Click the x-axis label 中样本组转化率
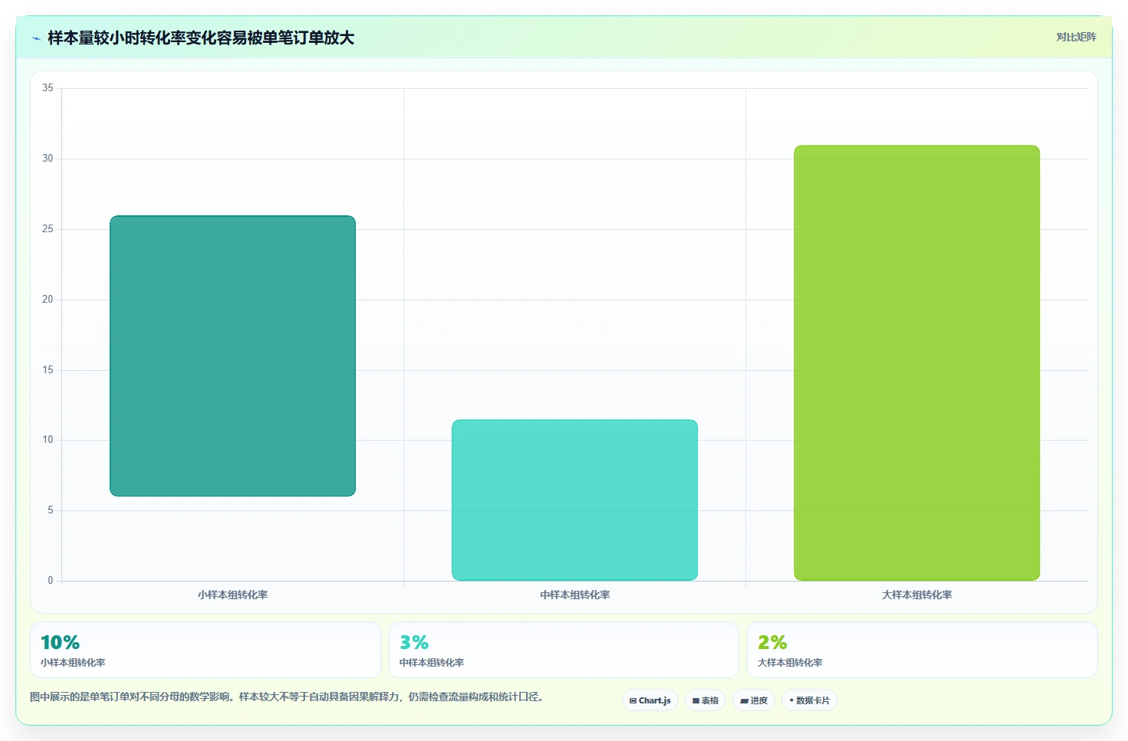Image resolution: width=1128 pixels, height=741 pixels. [574, 595]
